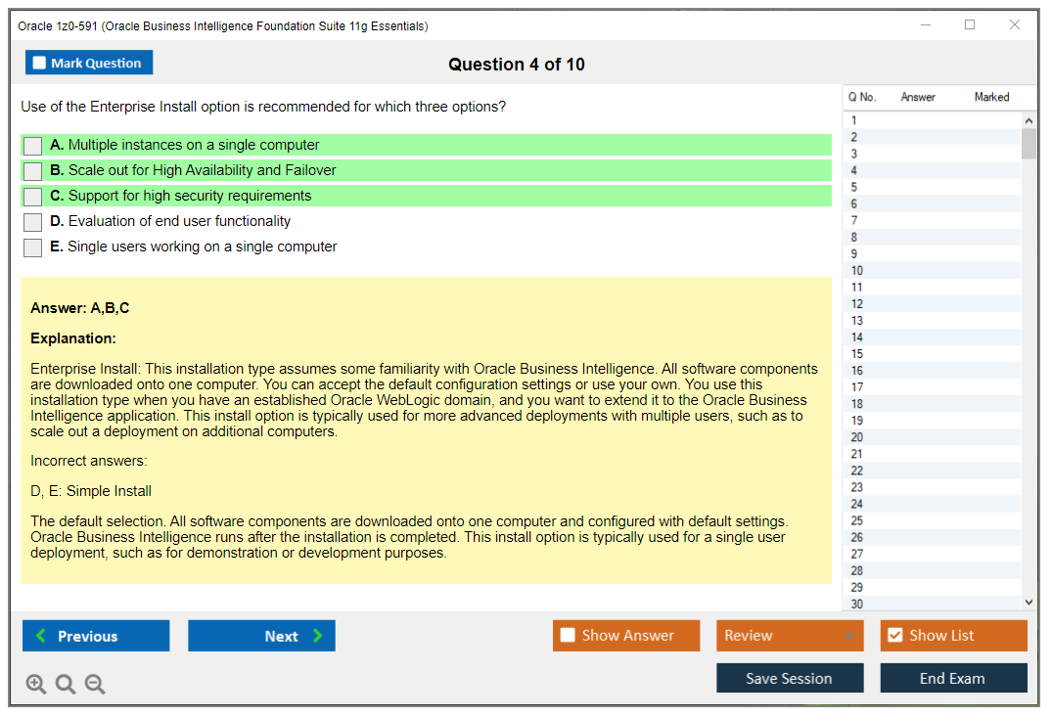Select option D Evaluation of end user functionality
Viewport: 1052px width, 719px height.
(x=33, y=222)
